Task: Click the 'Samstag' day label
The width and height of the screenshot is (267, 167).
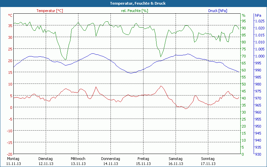Action: [x=176, y=159]
